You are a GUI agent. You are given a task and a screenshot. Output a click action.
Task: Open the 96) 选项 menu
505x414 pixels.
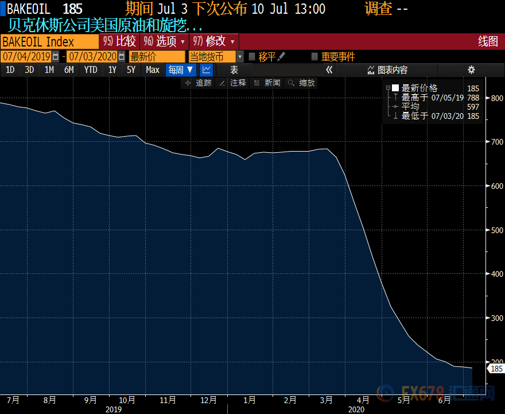pyautogui.click(x=165, y=41)
